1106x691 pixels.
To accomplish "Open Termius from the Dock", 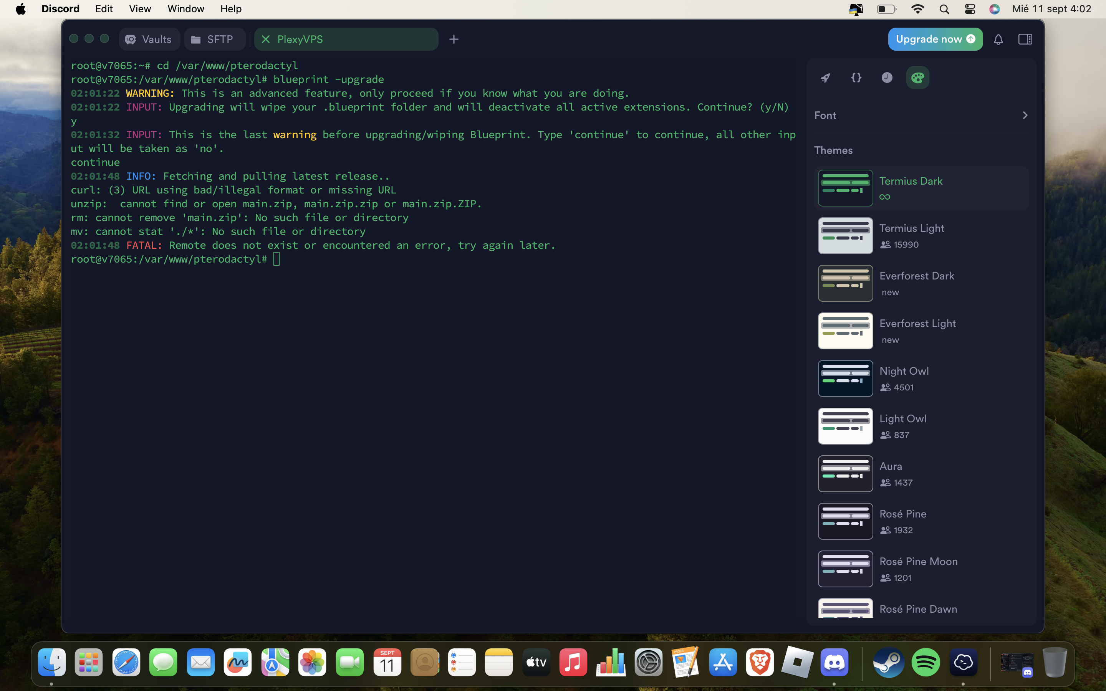I will (963, 662).
